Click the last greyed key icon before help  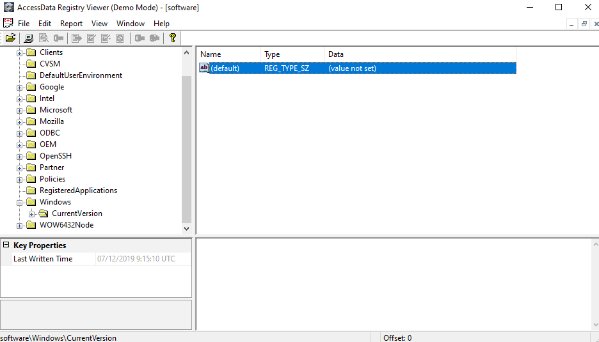154,38
